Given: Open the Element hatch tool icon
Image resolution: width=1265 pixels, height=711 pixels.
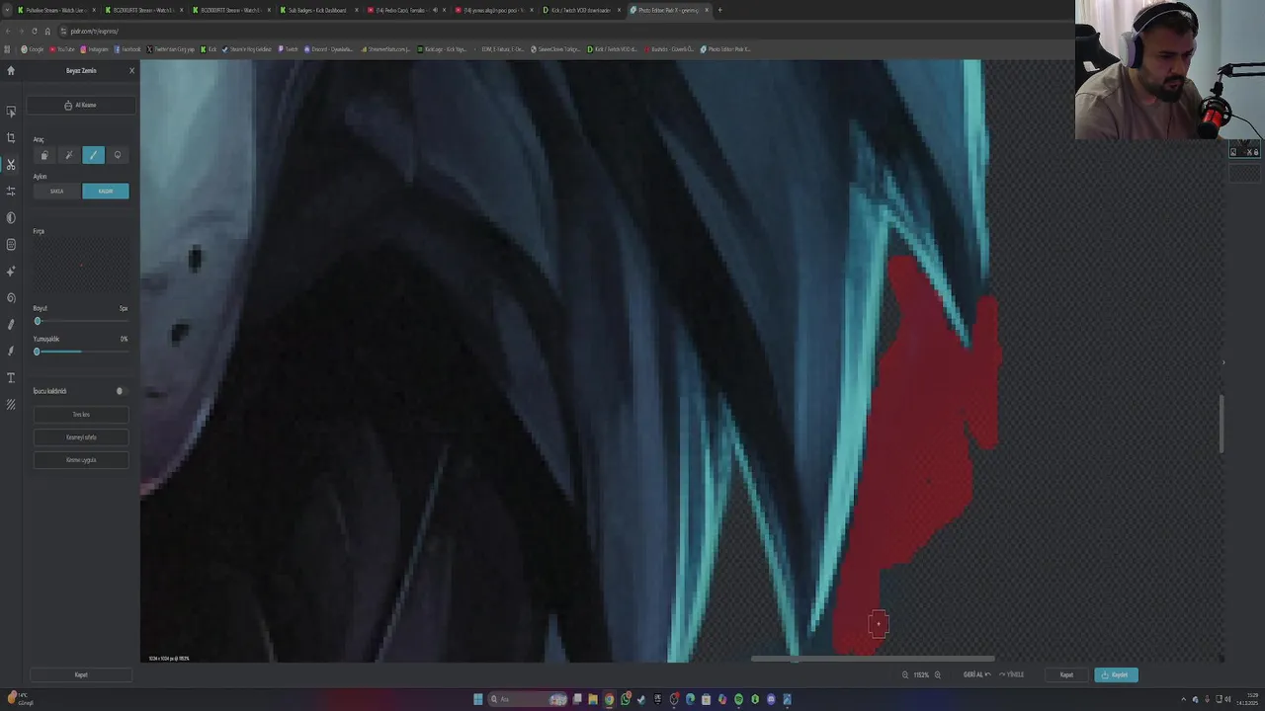Looking at the screenshot, I should click(11, 404).
